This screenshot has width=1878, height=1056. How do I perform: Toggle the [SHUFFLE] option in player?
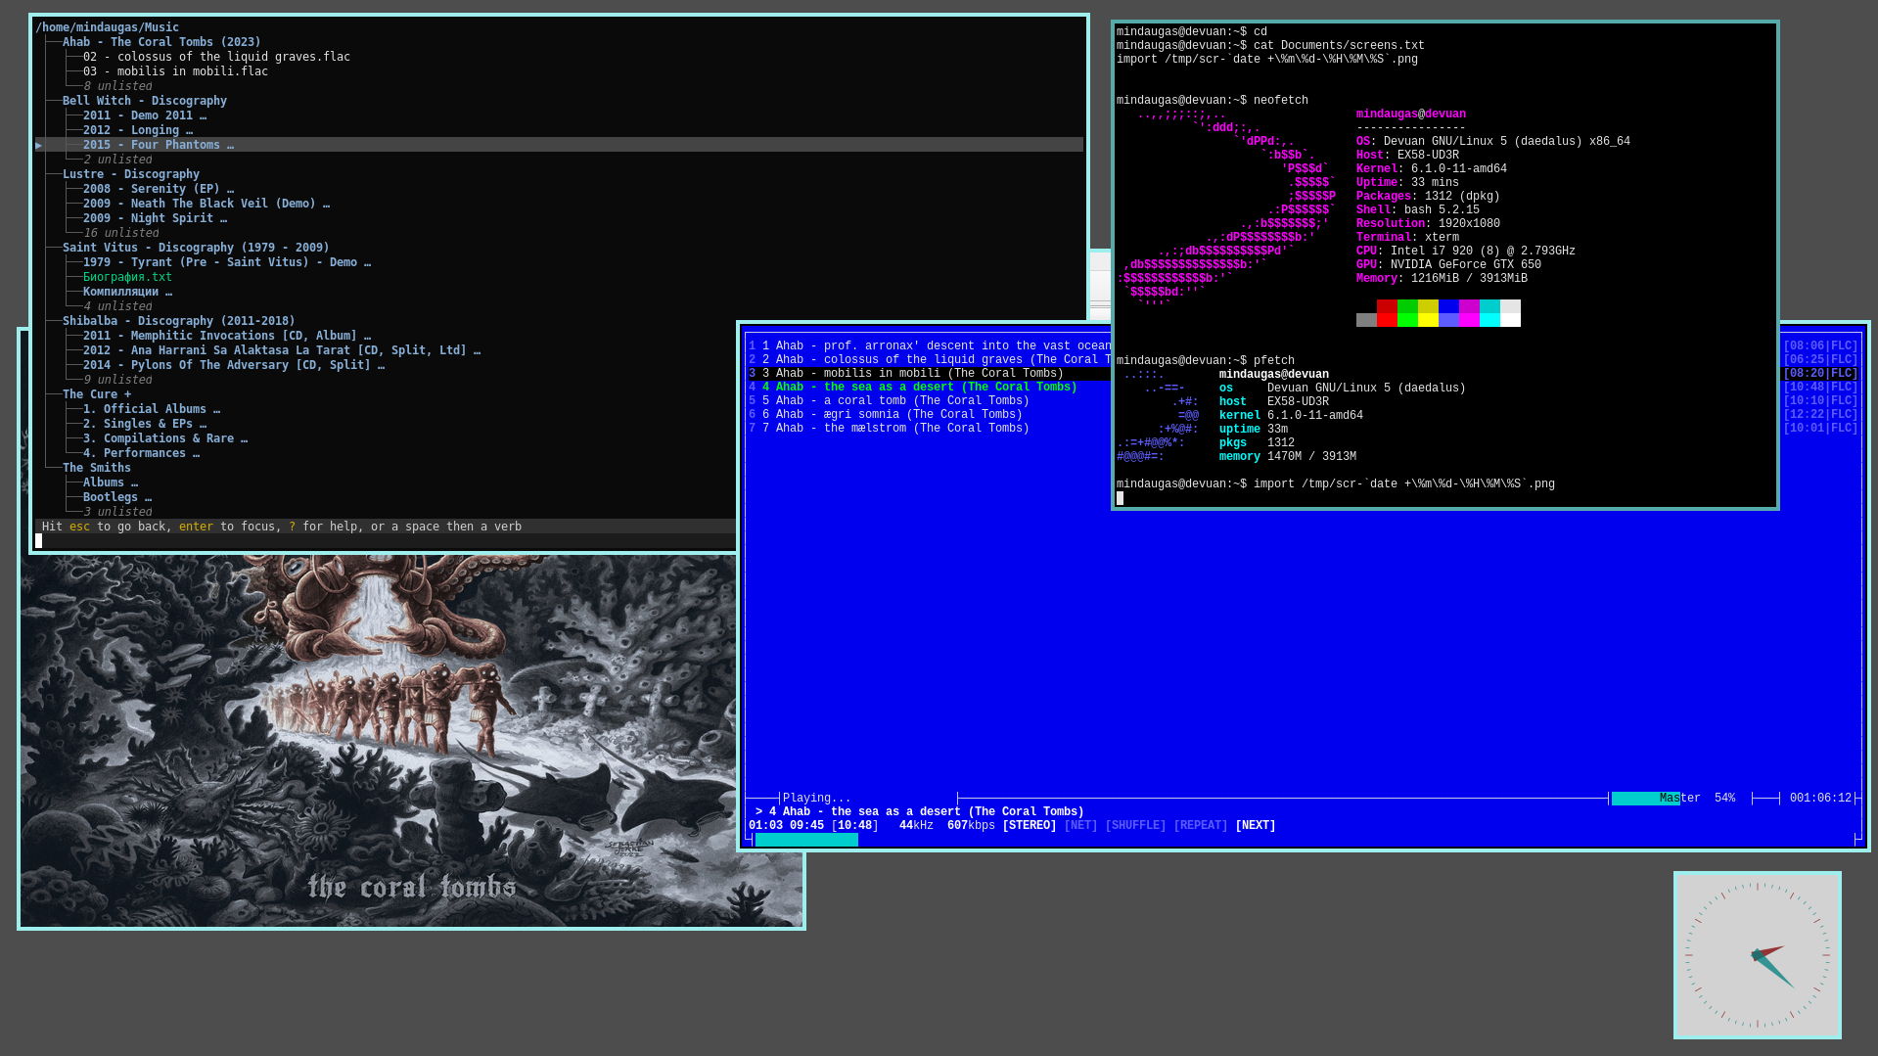tap(1135, 826)
